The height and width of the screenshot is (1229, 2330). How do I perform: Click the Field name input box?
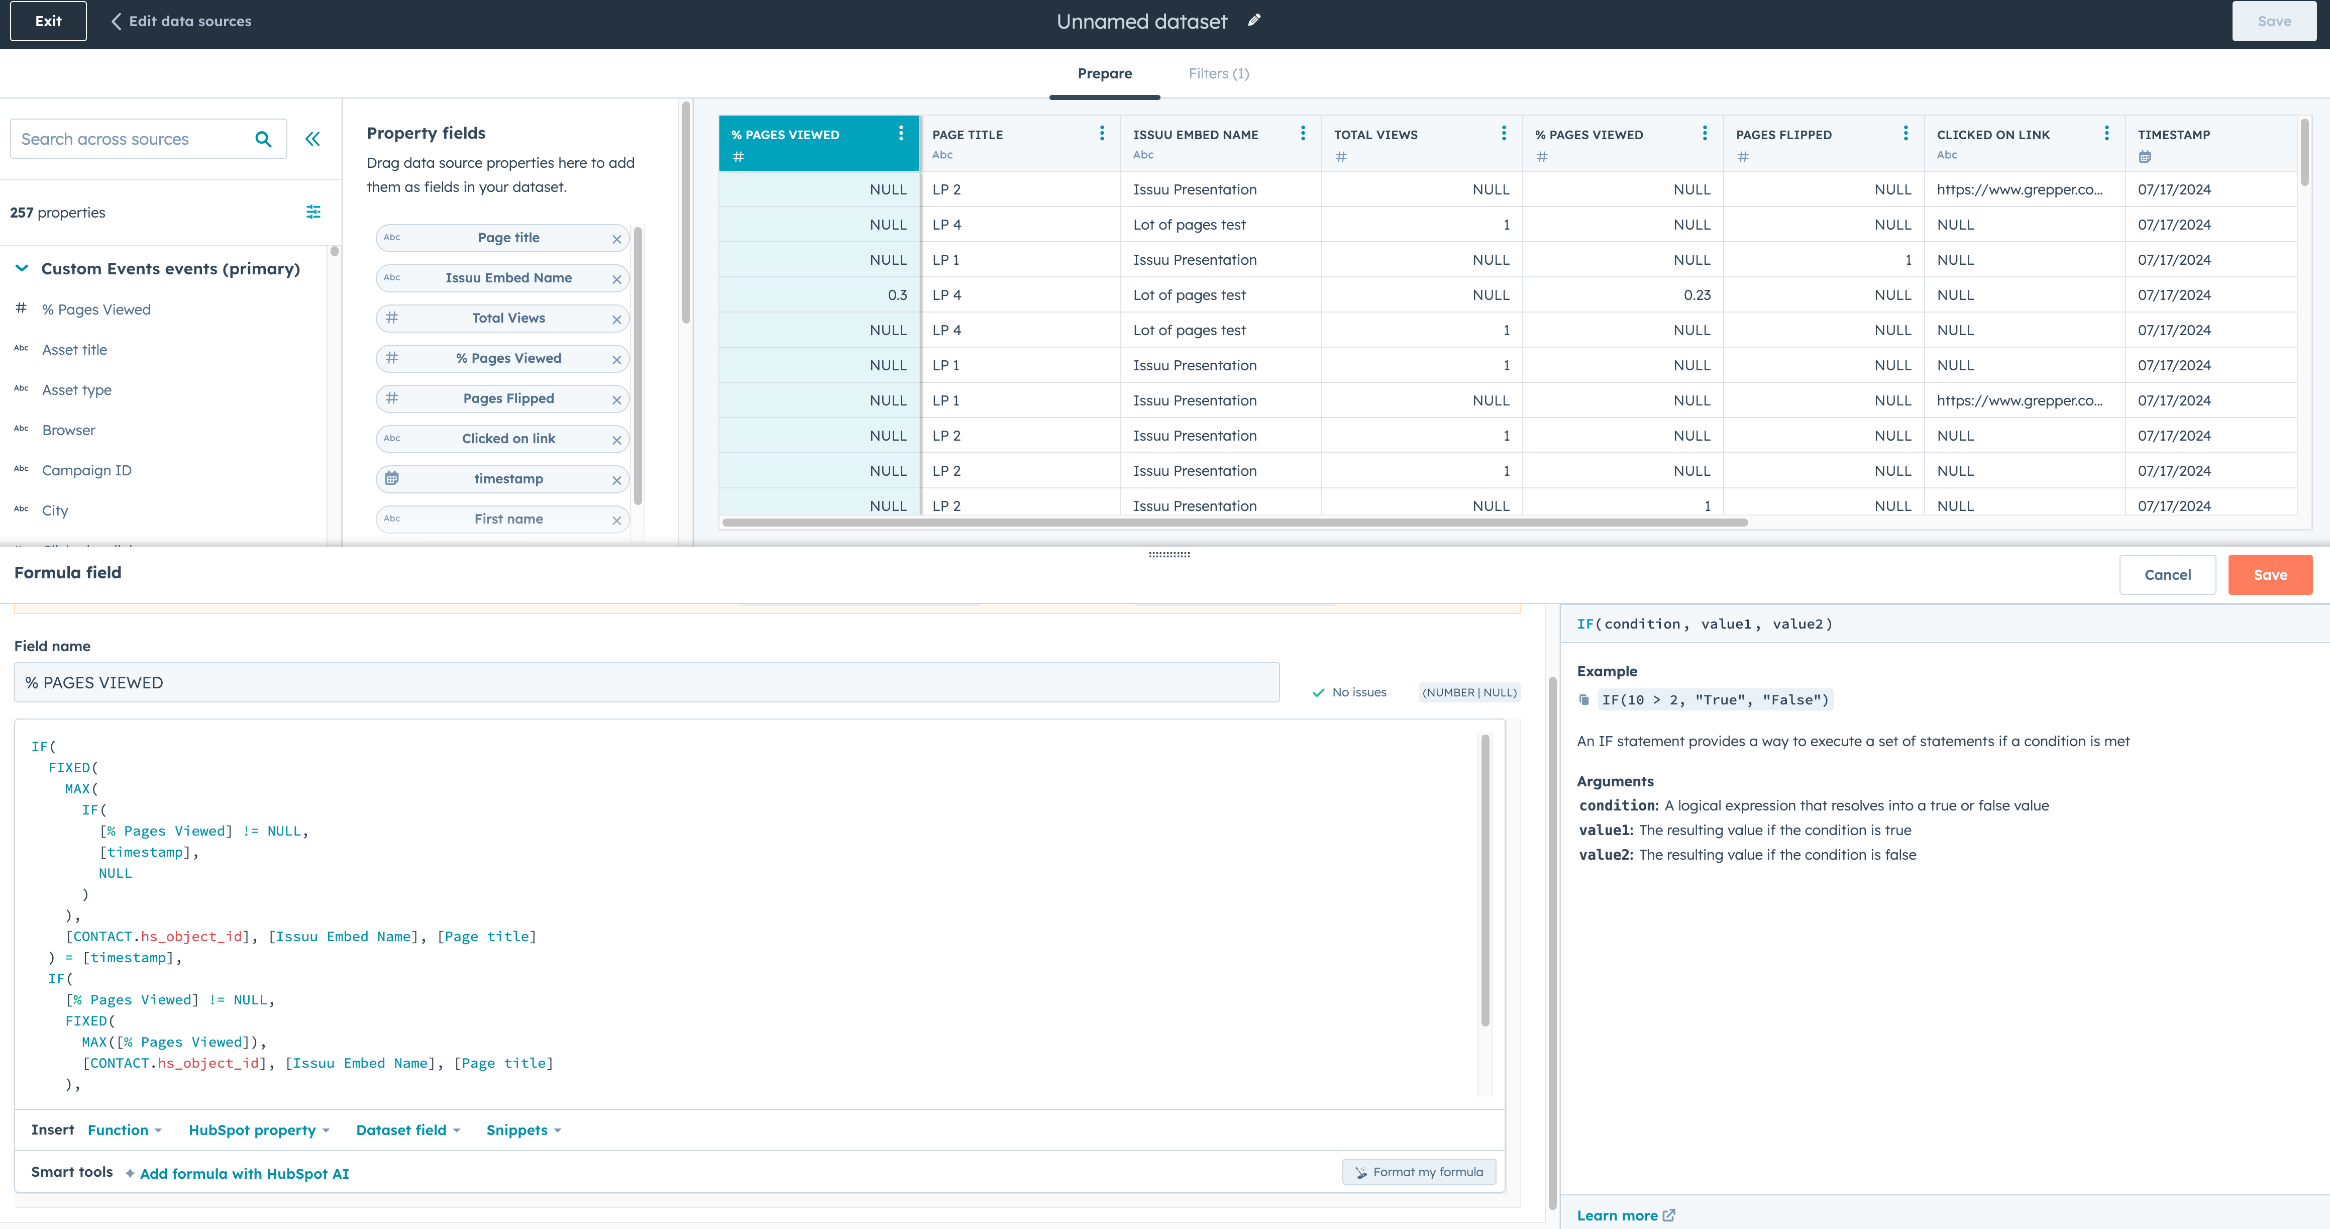pos(647,683)
